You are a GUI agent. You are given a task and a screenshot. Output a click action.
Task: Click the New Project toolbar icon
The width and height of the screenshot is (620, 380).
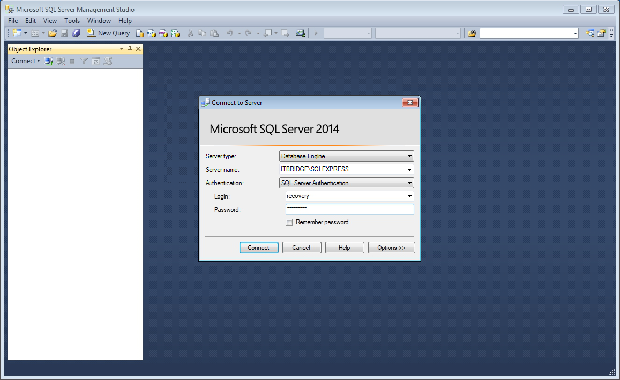(x=17, y=33)
